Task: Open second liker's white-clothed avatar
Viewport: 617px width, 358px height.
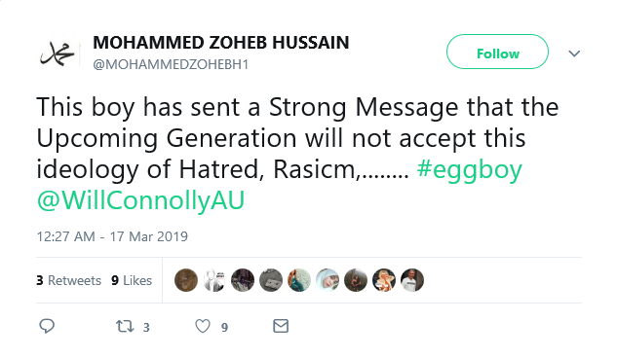Action: tap(214, 280)
